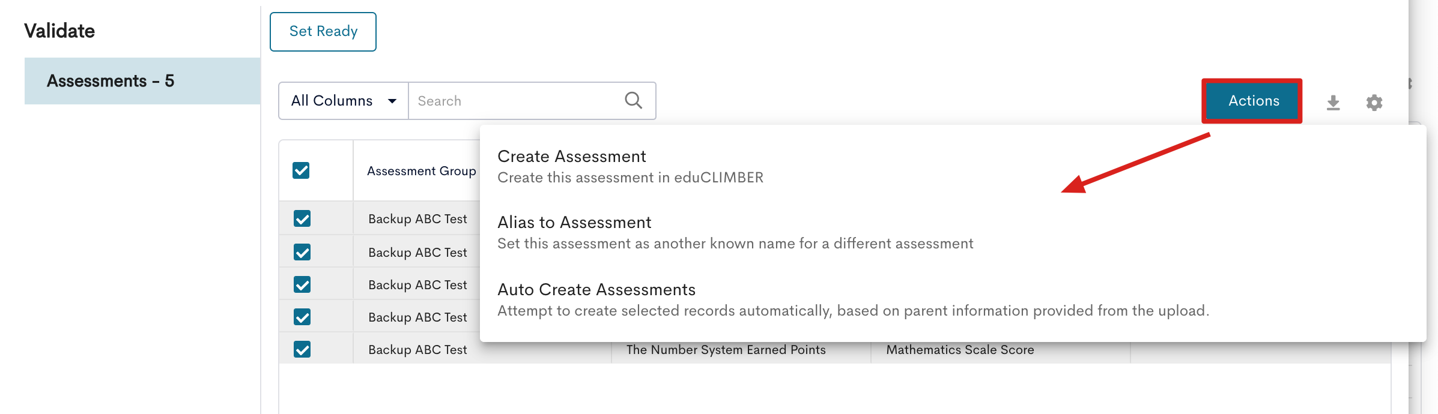Open the All Columns dropdown
The width and height of the screenshot is (1438, 414).
(344, 101)
